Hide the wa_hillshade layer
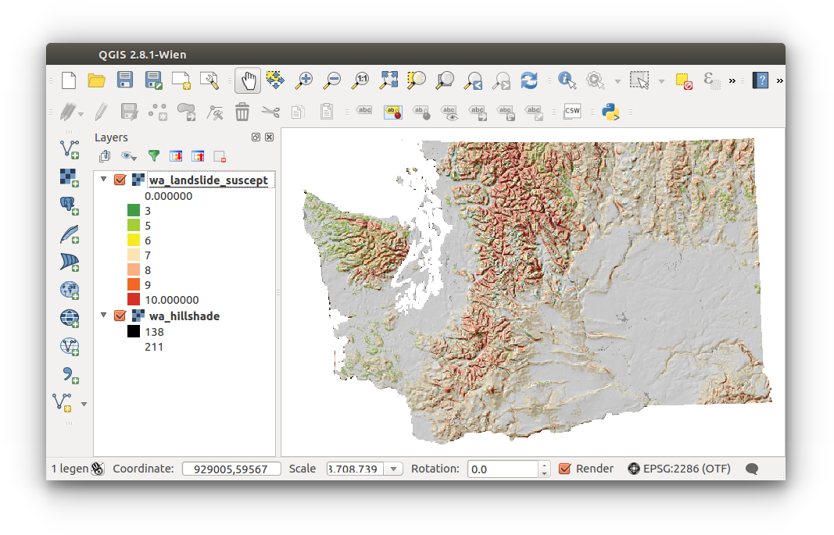Screen dimensions: 834x535 coord(120,316)
